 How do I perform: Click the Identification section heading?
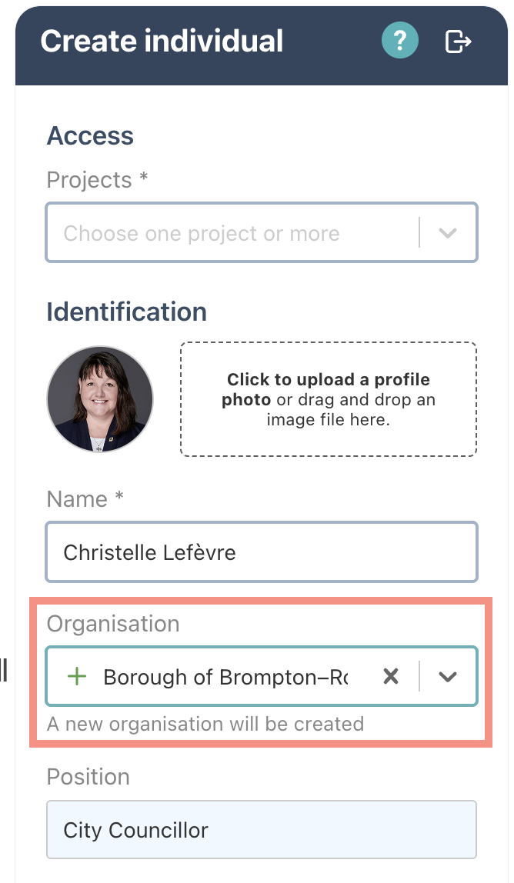127,312
